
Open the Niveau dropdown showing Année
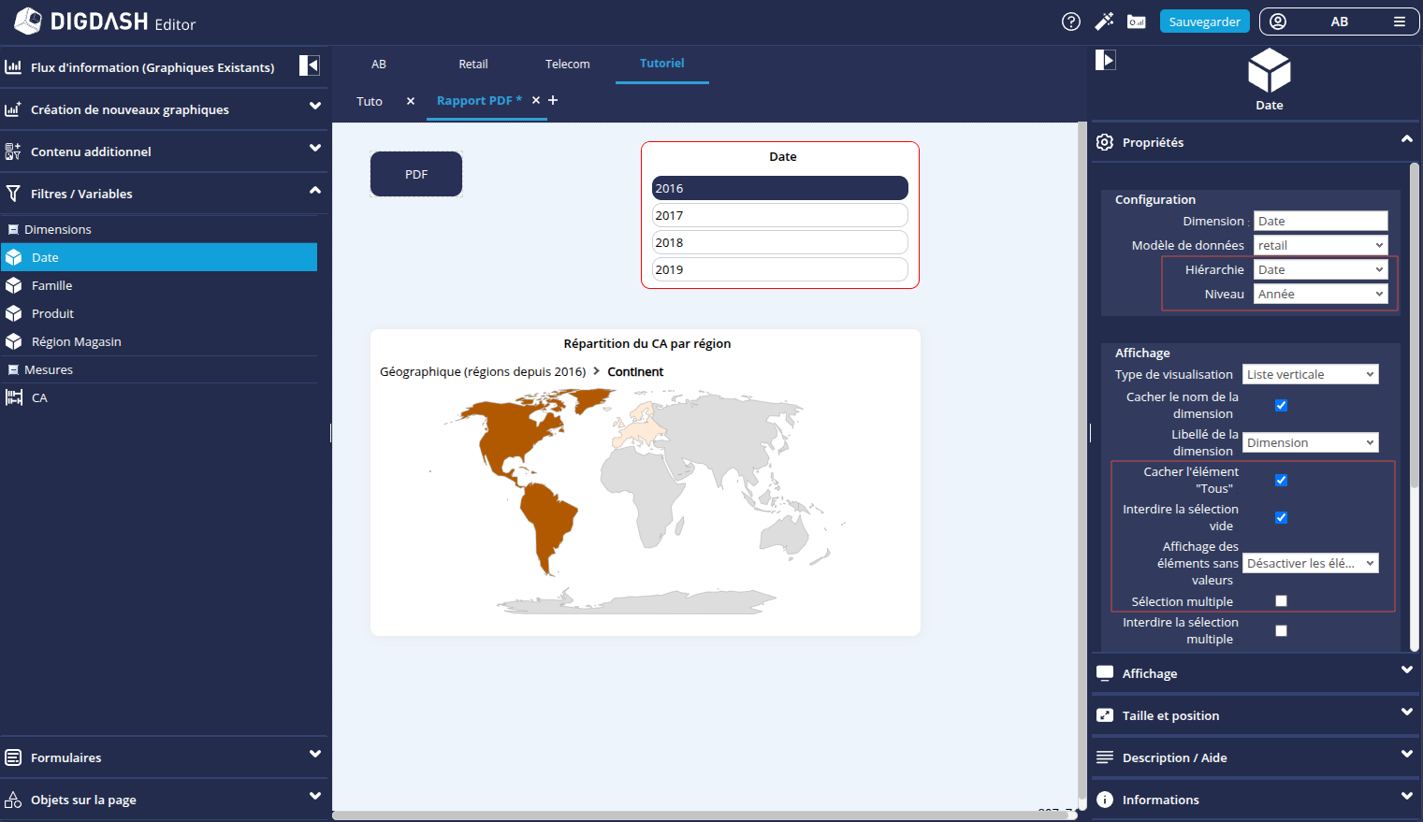tap(1319, 294)
